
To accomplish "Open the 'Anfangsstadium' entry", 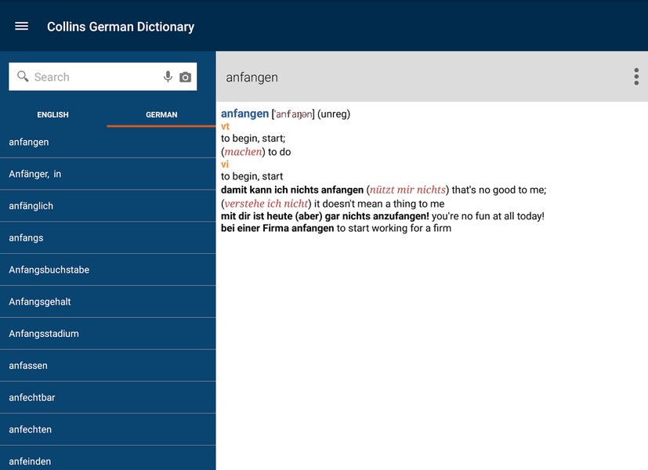I will 108,333.
